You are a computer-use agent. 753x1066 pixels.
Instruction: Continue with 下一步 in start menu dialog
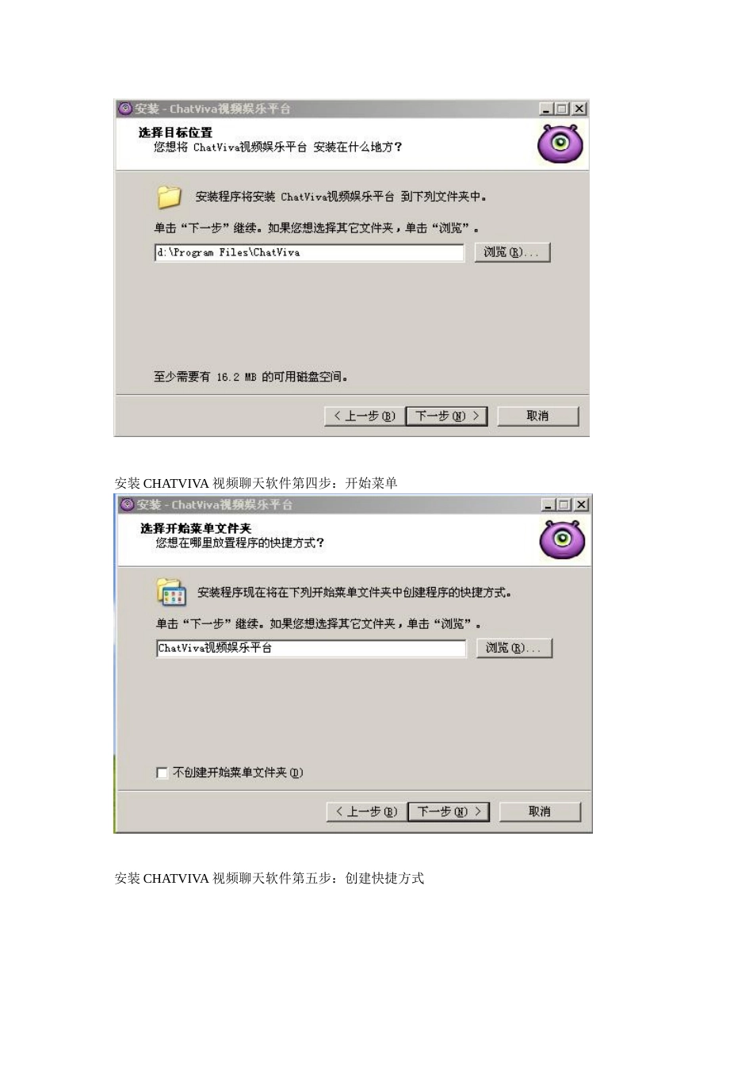point(449,811)
